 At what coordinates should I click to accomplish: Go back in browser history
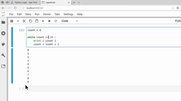click(3, 8)
